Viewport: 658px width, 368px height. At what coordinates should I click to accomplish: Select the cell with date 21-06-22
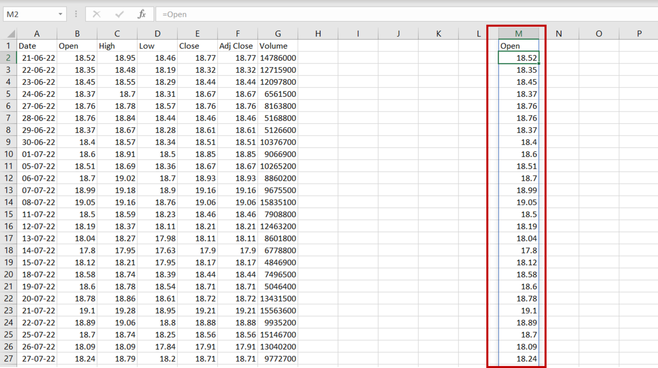coord(37,58)
